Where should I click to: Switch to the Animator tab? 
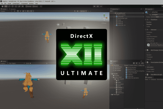[12, 9]
